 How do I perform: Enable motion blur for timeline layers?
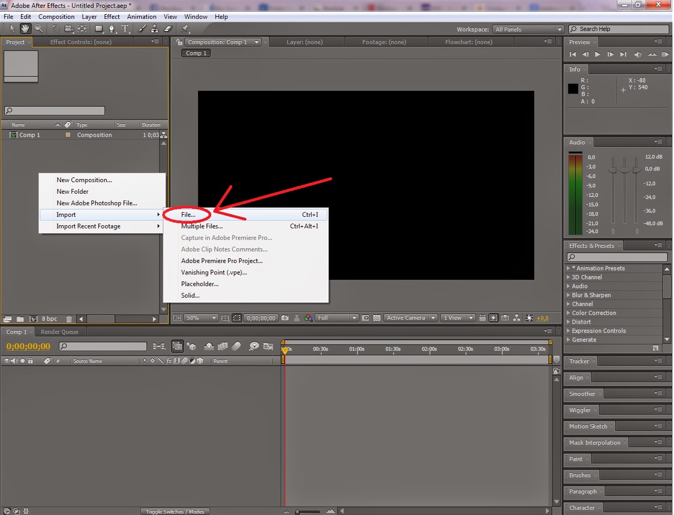[x=236, y=346]
